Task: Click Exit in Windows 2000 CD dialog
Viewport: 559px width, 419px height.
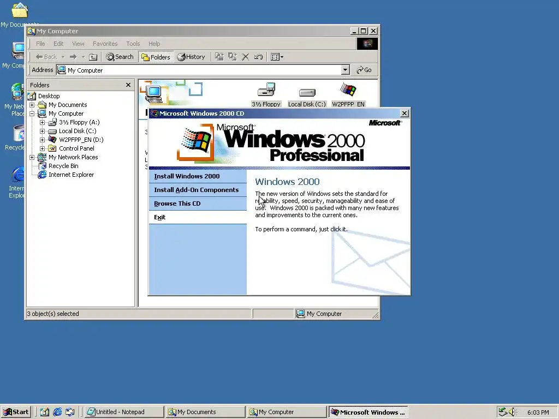Action: 198,217
